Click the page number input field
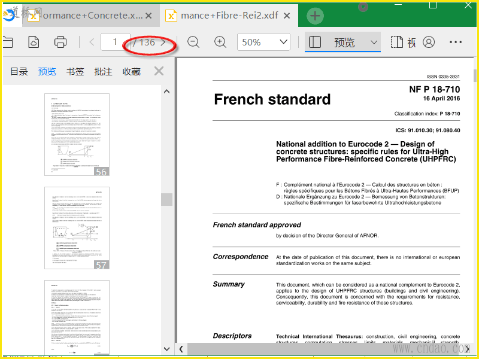 (x=115, y=42)
